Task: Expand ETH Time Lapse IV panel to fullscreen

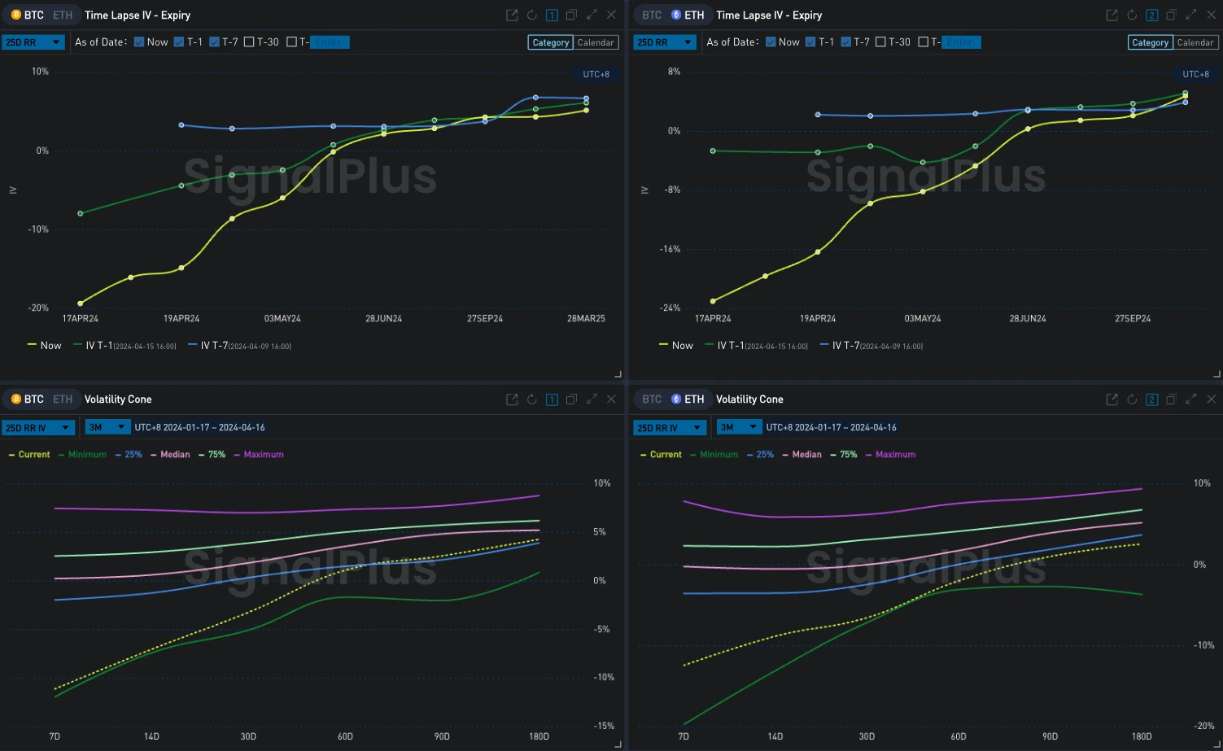Action: (x=1191, y=15)
